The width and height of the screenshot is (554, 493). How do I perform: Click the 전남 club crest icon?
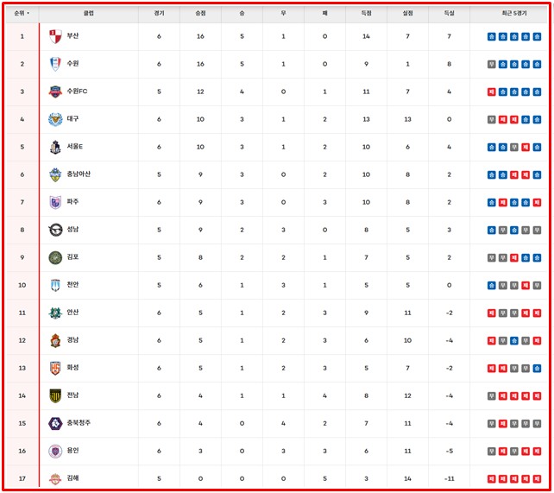point(55,395)
